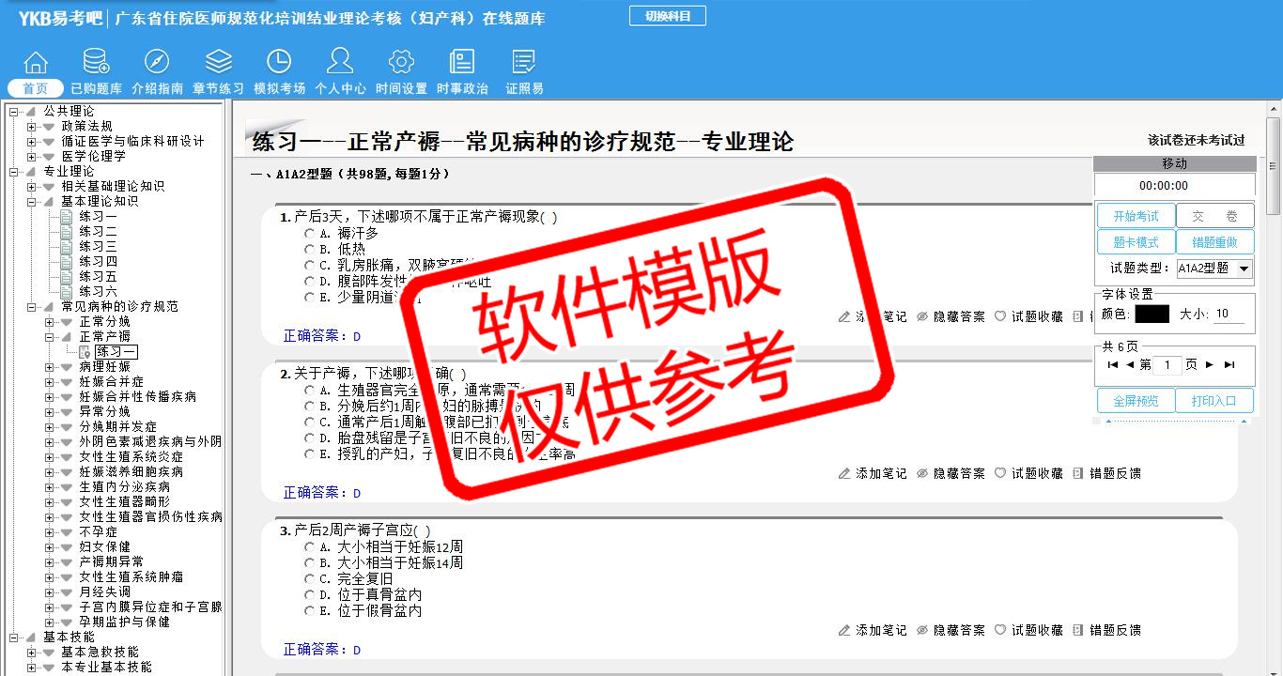Collapse the 基本理论知识 tree node
This screenshot has height=676, width=1283.
(x=32, y=202)
